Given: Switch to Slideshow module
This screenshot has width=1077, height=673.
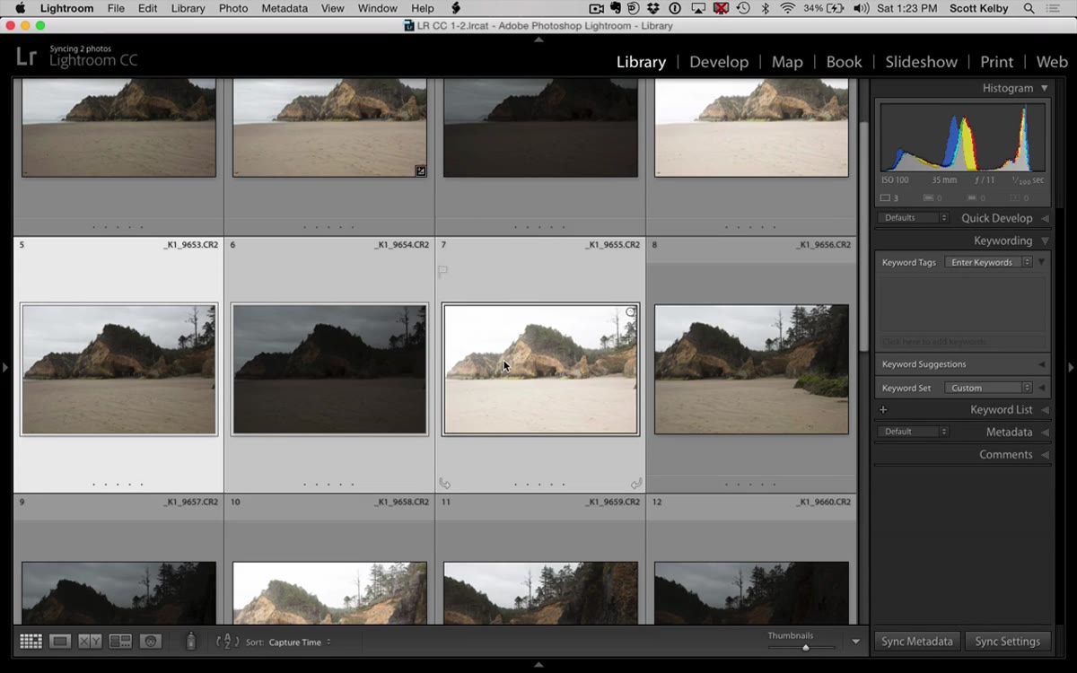Looking at the screenshot, I should [921, 62].
